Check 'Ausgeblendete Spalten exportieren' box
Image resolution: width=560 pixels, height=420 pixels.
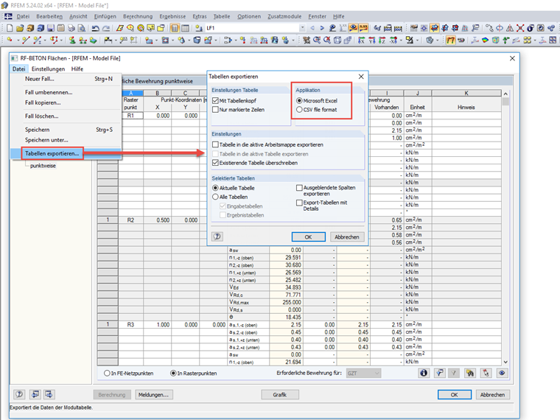coord(299,188)
